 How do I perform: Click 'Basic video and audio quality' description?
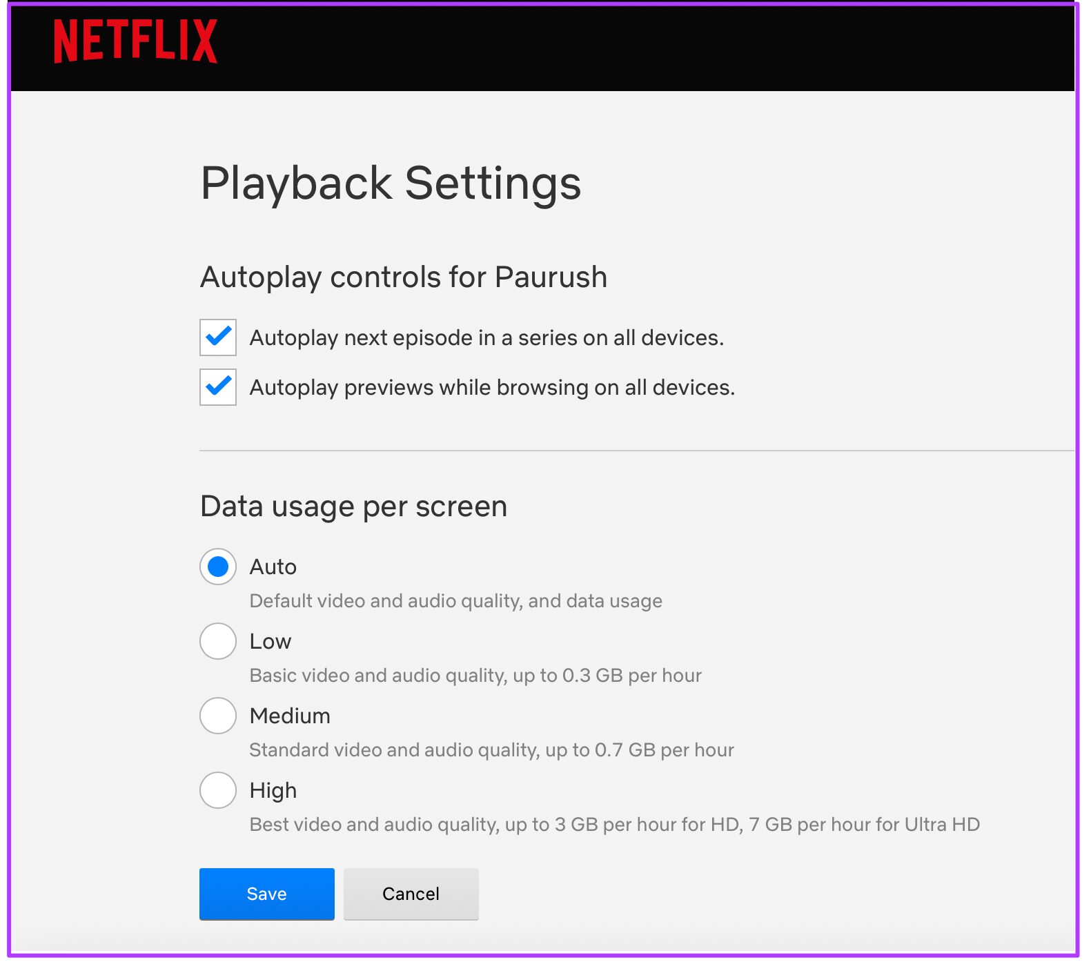point(475,676)
